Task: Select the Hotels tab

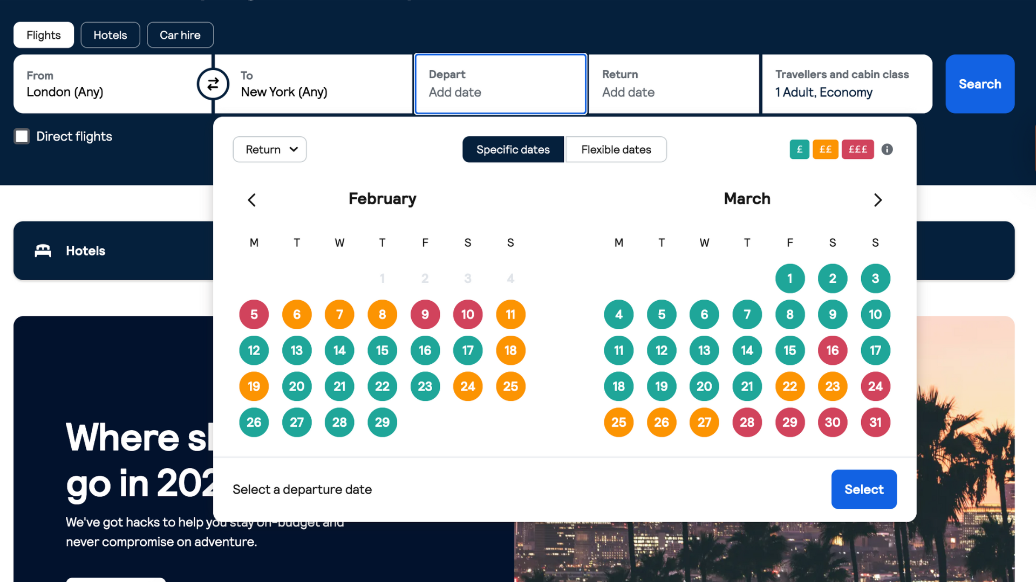Action: pyautogui.click(x=110, y=34)
